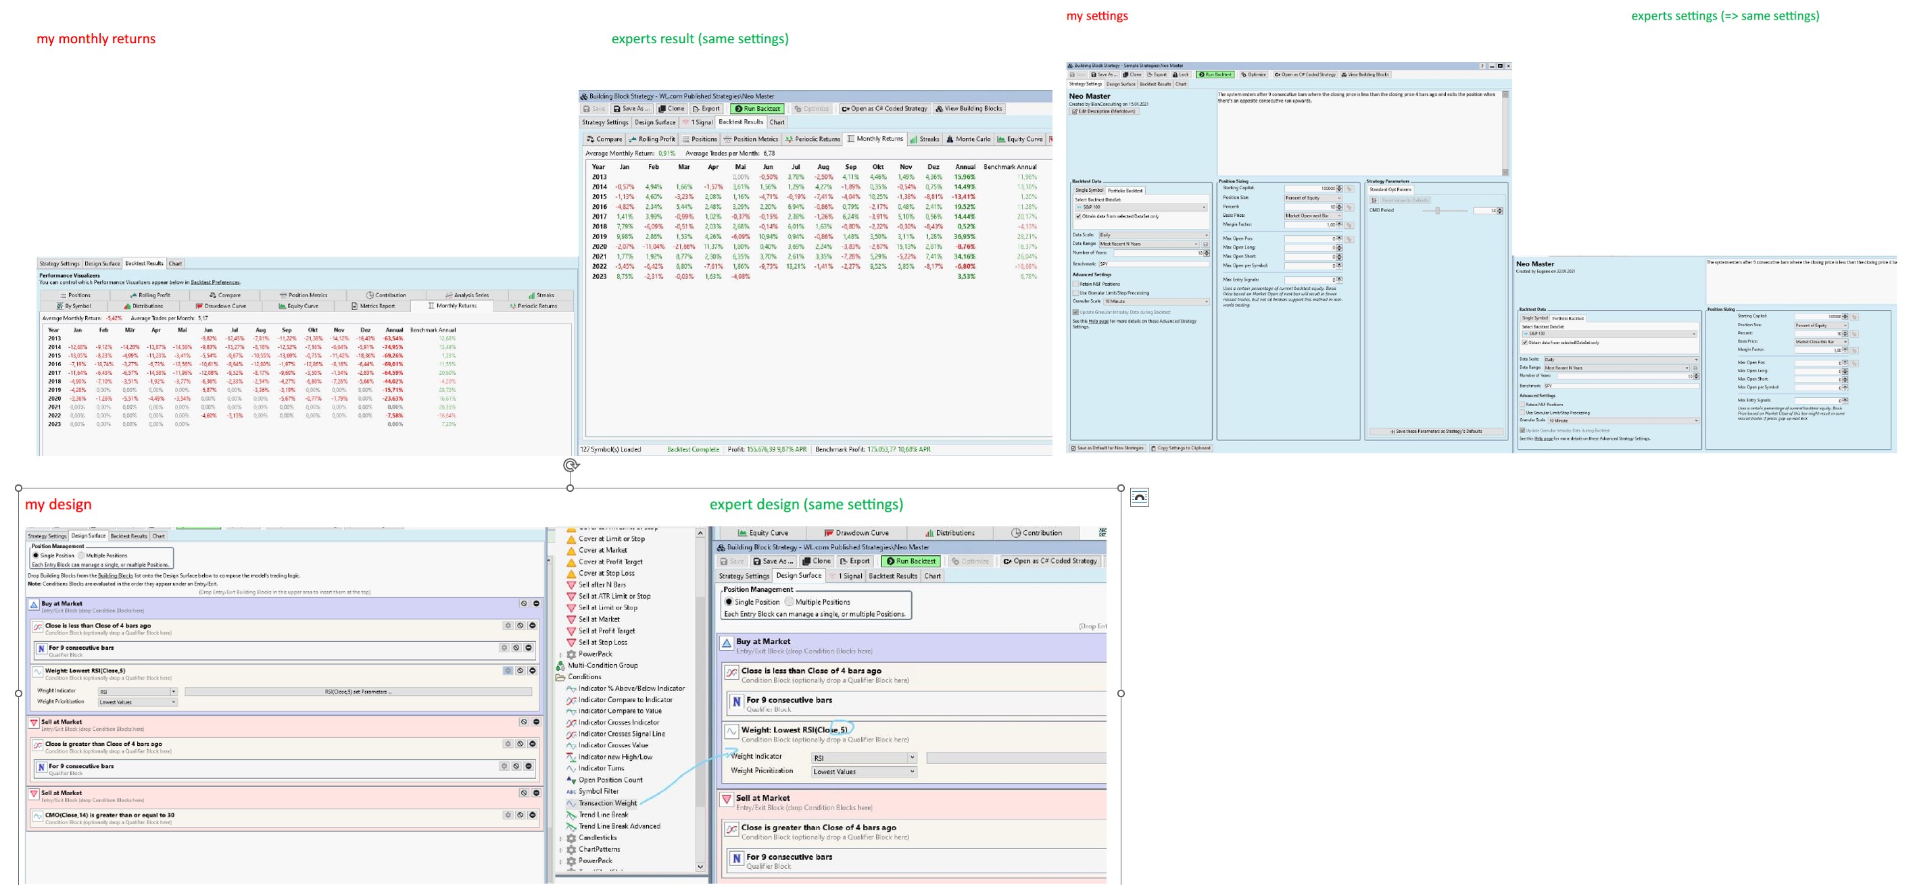
Task: Click Open as C# Coded Strategy button
Action: tap(884, 109)
